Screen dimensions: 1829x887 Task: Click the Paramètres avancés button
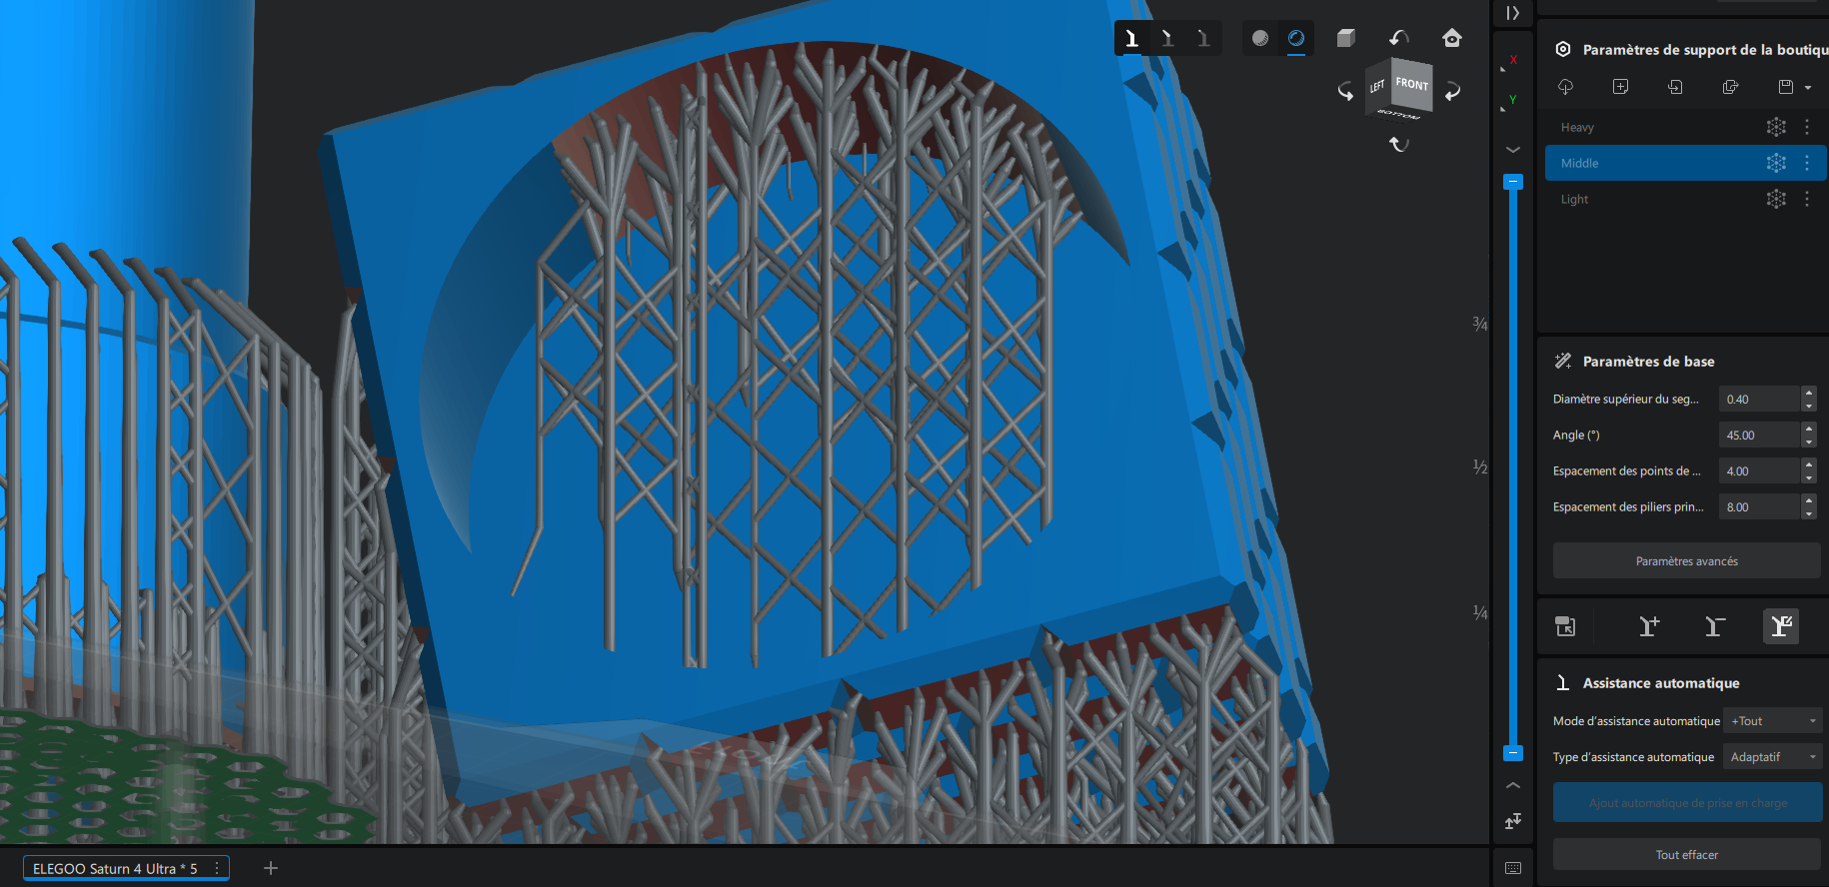pos(1686,561)
